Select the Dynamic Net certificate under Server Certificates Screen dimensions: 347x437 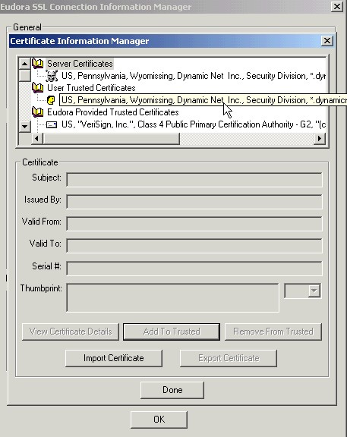coord(194,76)
